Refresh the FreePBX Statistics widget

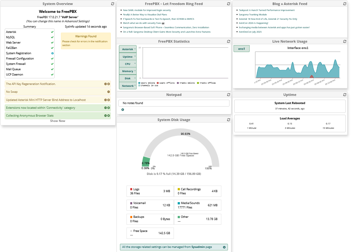pyautogui.click(x=229, y=41)
